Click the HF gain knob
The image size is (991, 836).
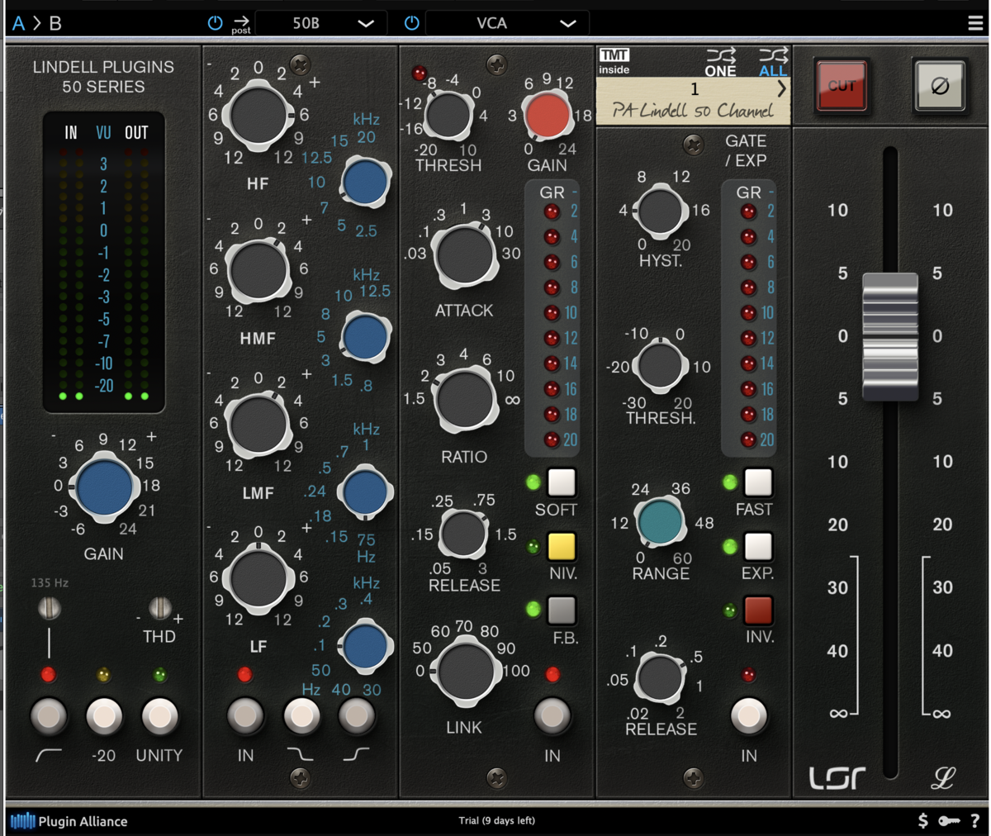click(258, 115)
